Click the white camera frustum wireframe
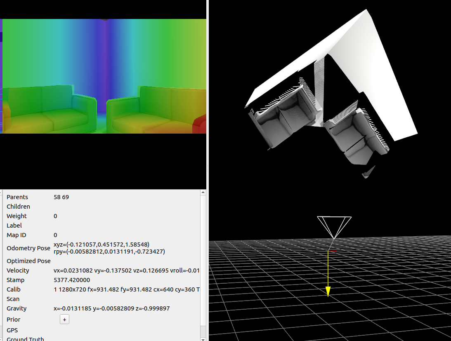This screenshot has height=341, width=451. coord(334,225)
